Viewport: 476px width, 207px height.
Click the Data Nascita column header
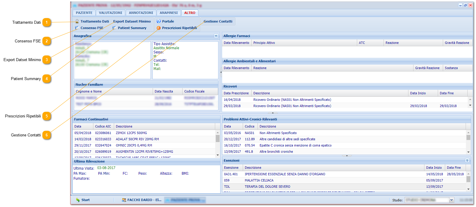tap(167, 91)
